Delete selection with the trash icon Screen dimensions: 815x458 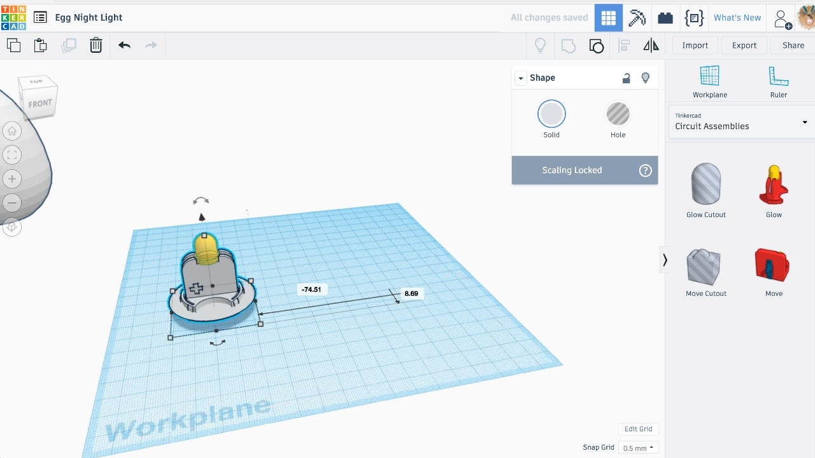point(96,45)
